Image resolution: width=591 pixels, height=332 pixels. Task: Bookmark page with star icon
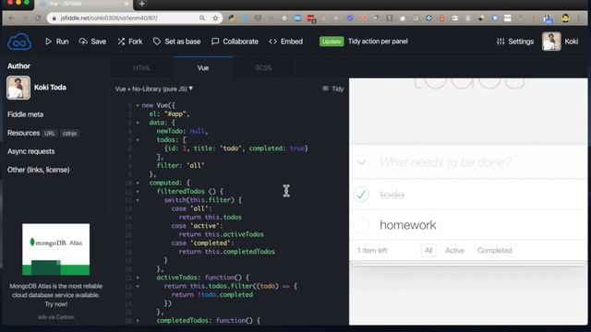[215, 18]
